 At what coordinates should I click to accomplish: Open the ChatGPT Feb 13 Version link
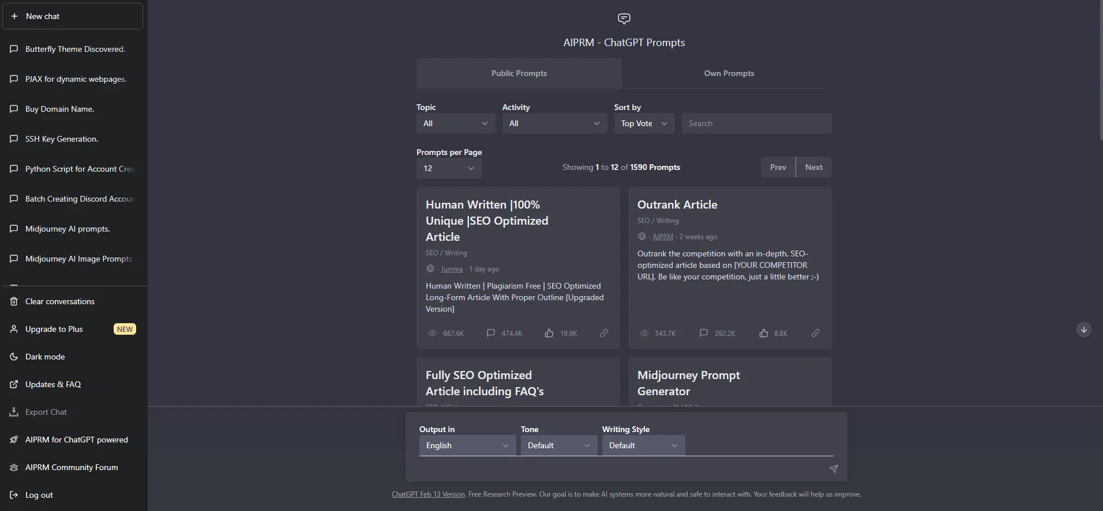(x=428, y=494)
